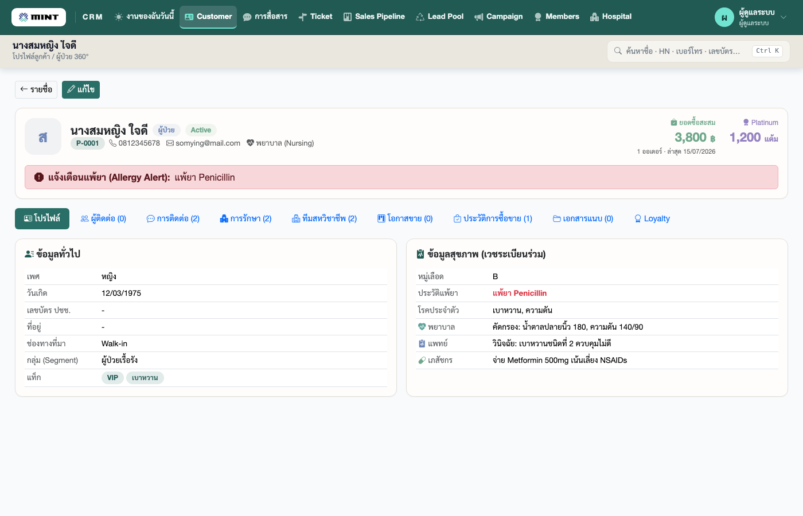Open งานของฉันวันนี้ in the navbar
803x516 pixels.
144,17
